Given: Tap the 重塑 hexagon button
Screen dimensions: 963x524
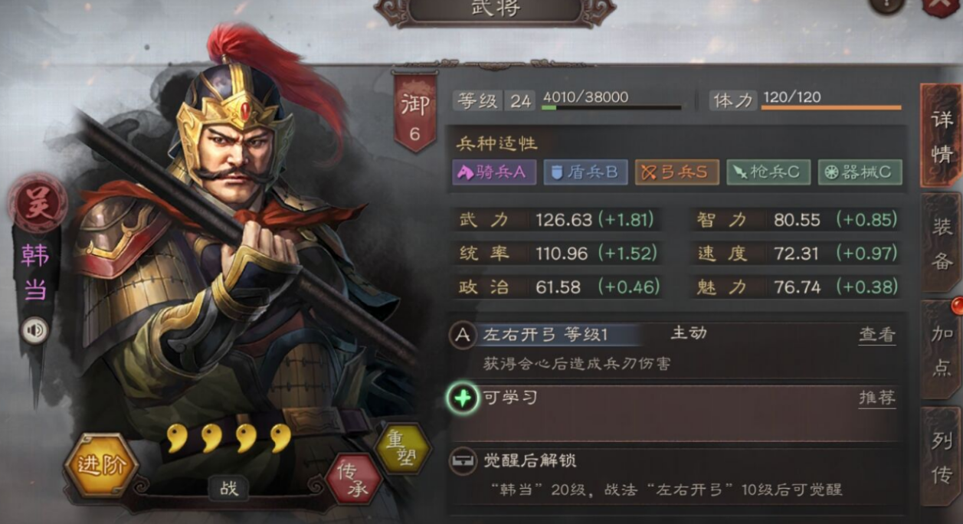Looking at the screenshot, I should 402,448.
